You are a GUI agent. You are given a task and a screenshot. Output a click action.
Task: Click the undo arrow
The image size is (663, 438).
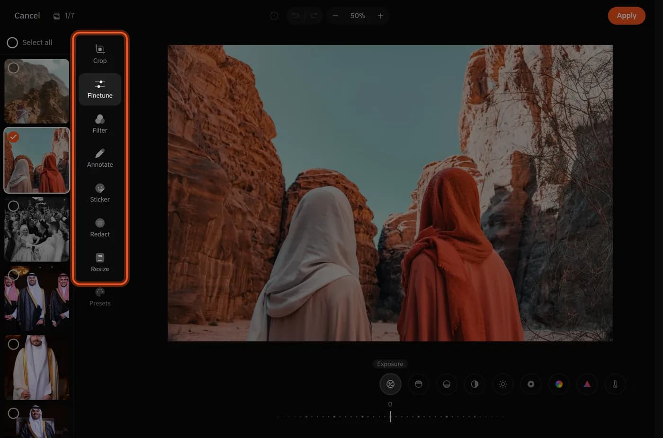click(296, 16)
